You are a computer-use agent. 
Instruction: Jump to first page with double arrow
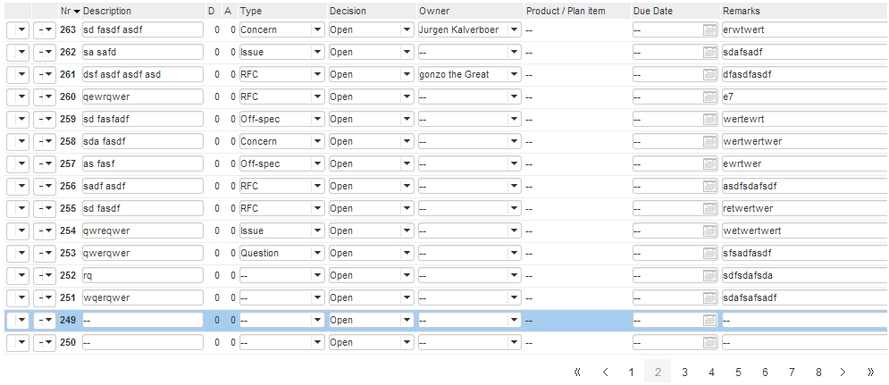[x=578, y=372]
